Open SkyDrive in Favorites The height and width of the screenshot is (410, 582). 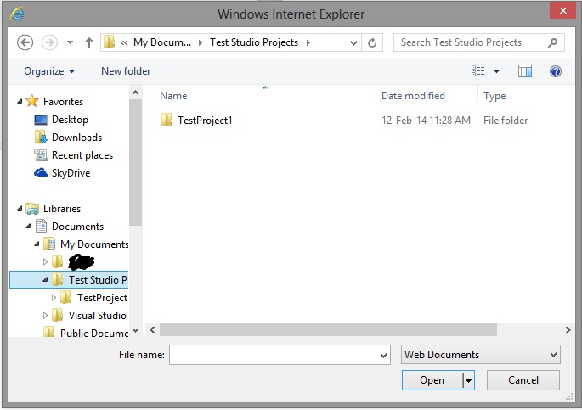(71, 173)
